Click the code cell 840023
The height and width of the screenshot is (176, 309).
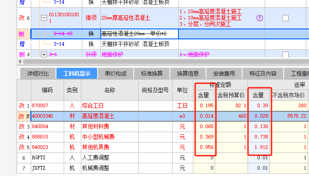click(47, 147)
